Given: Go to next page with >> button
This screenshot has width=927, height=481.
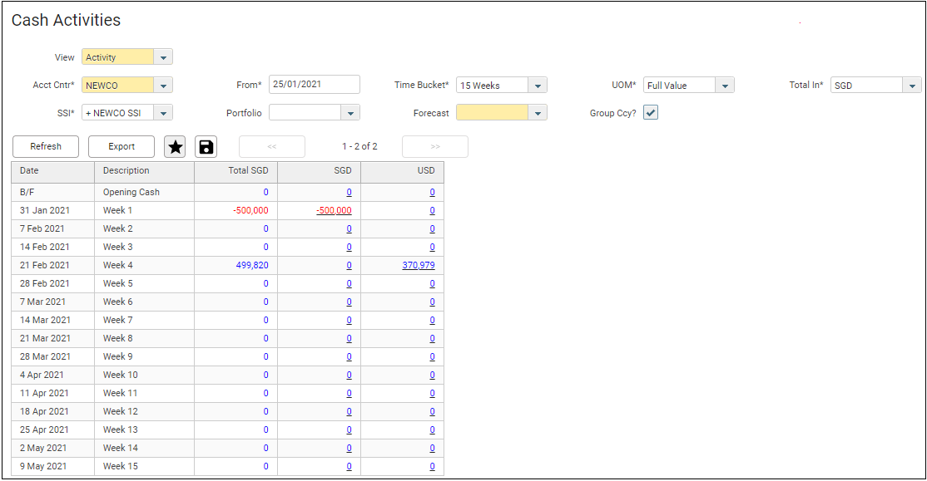Looking at the screenshot, I should (x=434, y=147).
